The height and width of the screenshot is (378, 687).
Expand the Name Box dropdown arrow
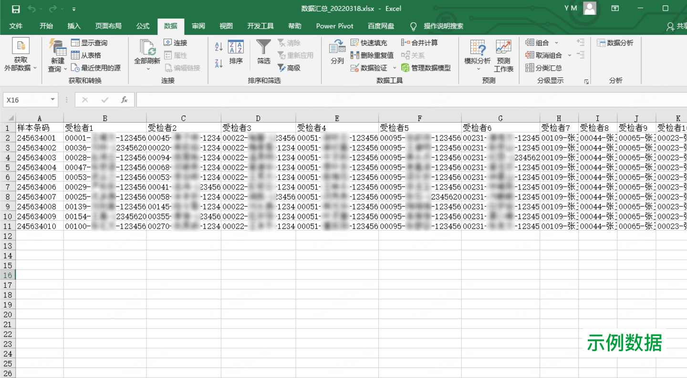tap(52, 100)
